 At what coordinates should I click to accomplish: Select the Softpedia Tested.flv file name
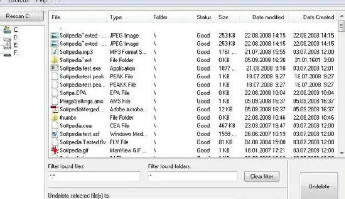pyautogui.click(x=83, y=142)
